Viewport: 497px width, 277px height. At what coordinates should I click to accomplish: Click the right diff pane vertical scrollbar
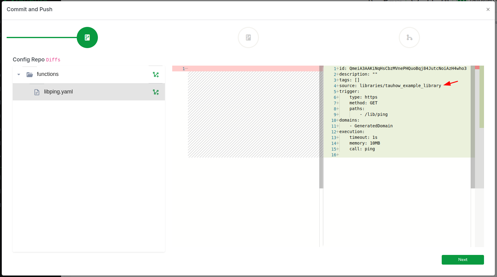(473, 127)
